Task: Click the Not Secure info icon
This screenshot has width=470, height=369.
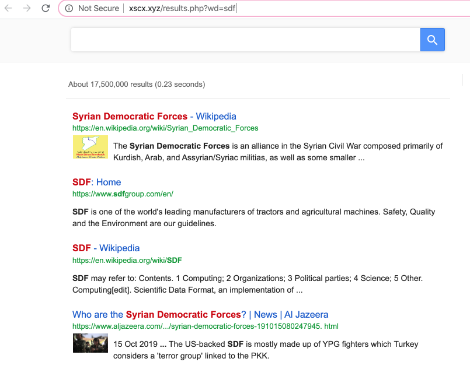Action: pyautogui.click(x=69, y=8)
